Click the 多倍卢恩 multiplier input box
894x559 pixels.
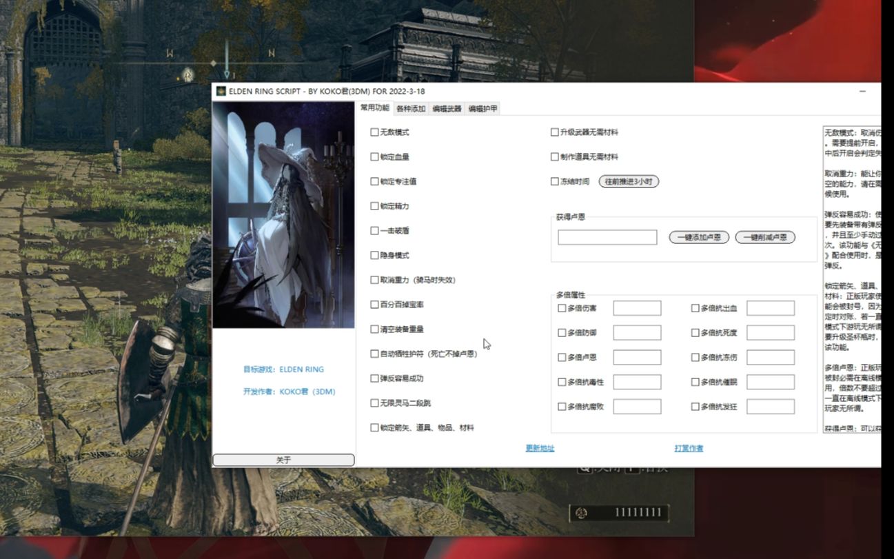[637, 358]
